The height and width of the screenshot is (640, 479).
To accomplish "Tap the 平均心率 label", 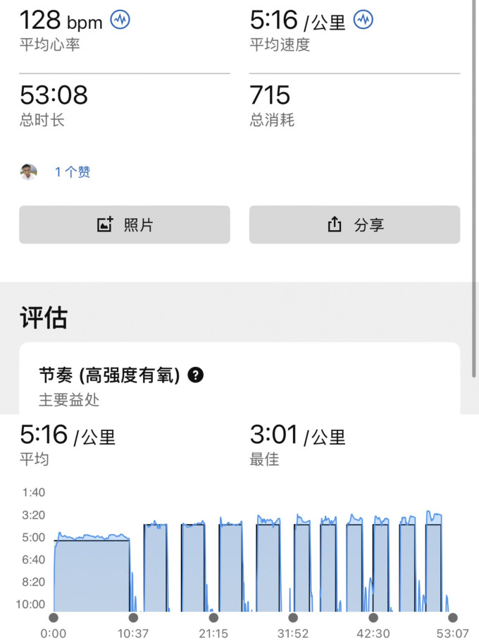I will pos(50,44).
